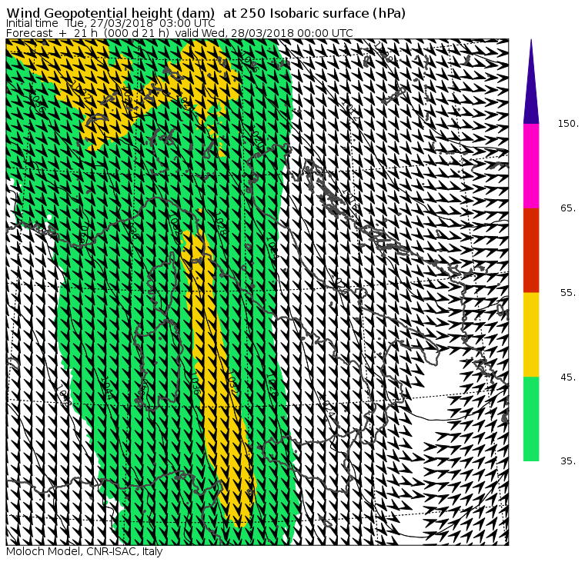The image size is (585, 562).
Task: Click the legend value 65.
Action: coord(568,208)
